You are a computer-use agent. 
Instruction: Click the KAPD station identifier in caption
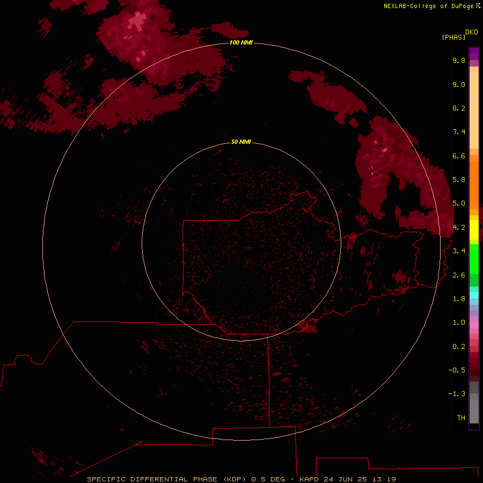point(310,479)
